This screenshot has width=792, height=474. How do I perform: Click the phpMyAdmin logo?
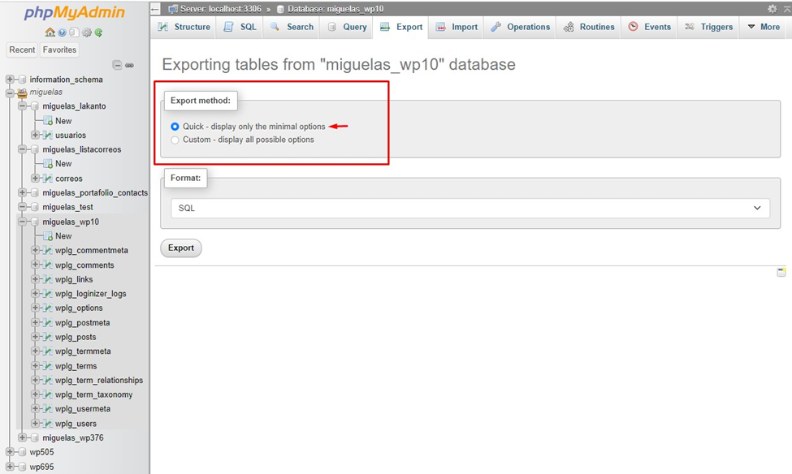point(74,13)
